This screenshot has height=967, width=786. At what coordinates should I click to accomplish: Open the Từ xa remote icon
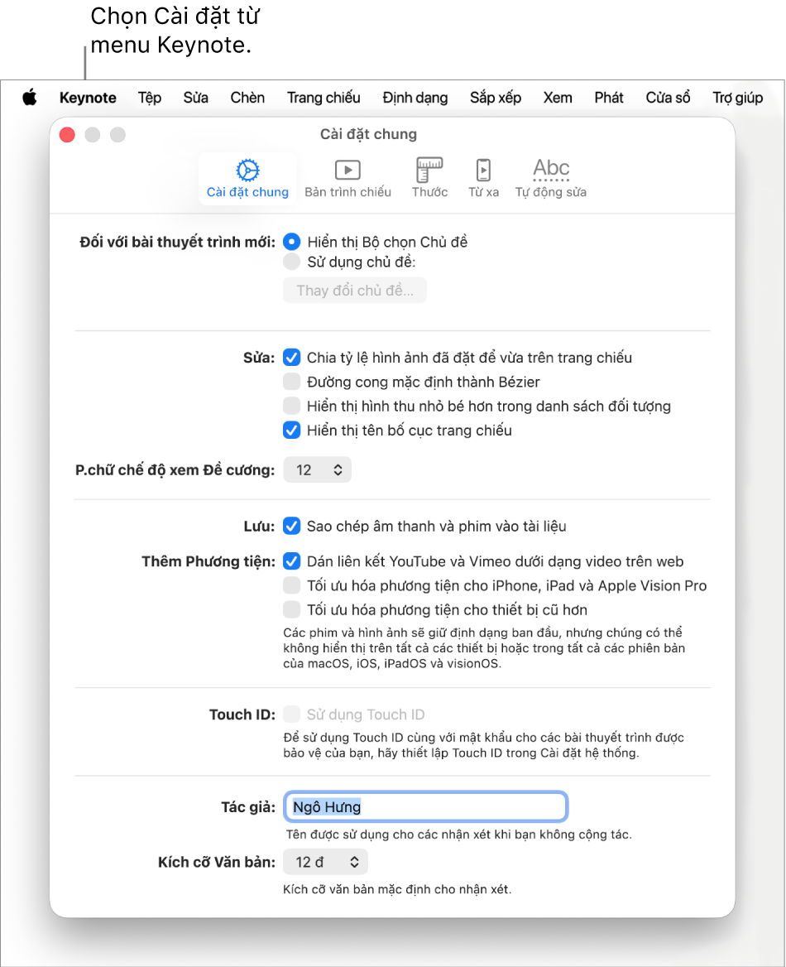tap(483, 170)
